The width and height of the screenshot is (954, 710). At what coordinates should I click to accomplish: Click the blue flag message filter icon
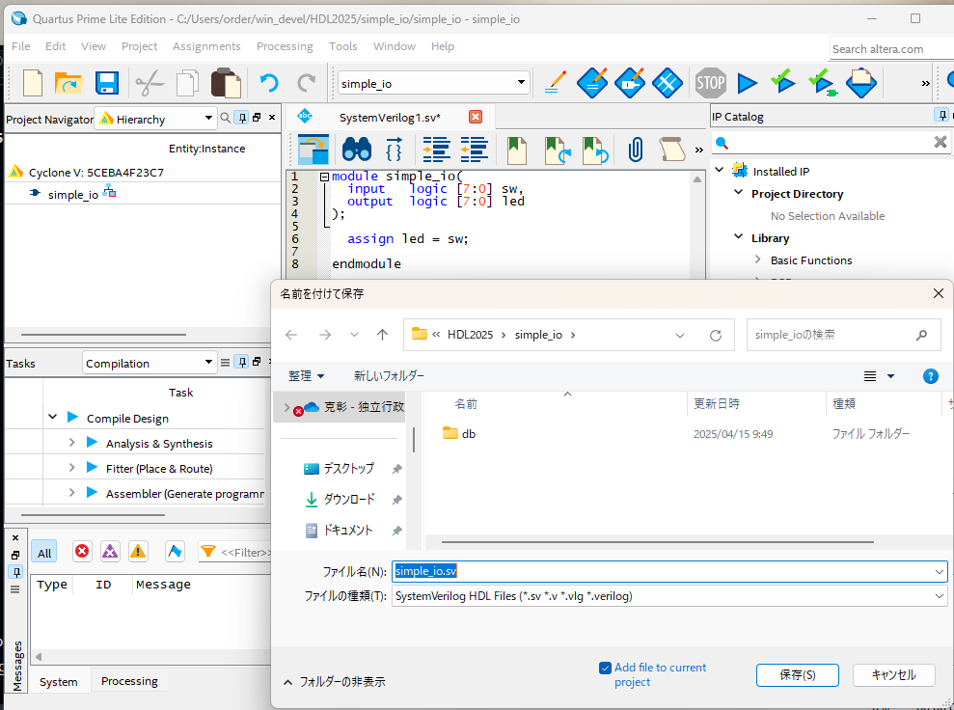[x=176, y=552]
